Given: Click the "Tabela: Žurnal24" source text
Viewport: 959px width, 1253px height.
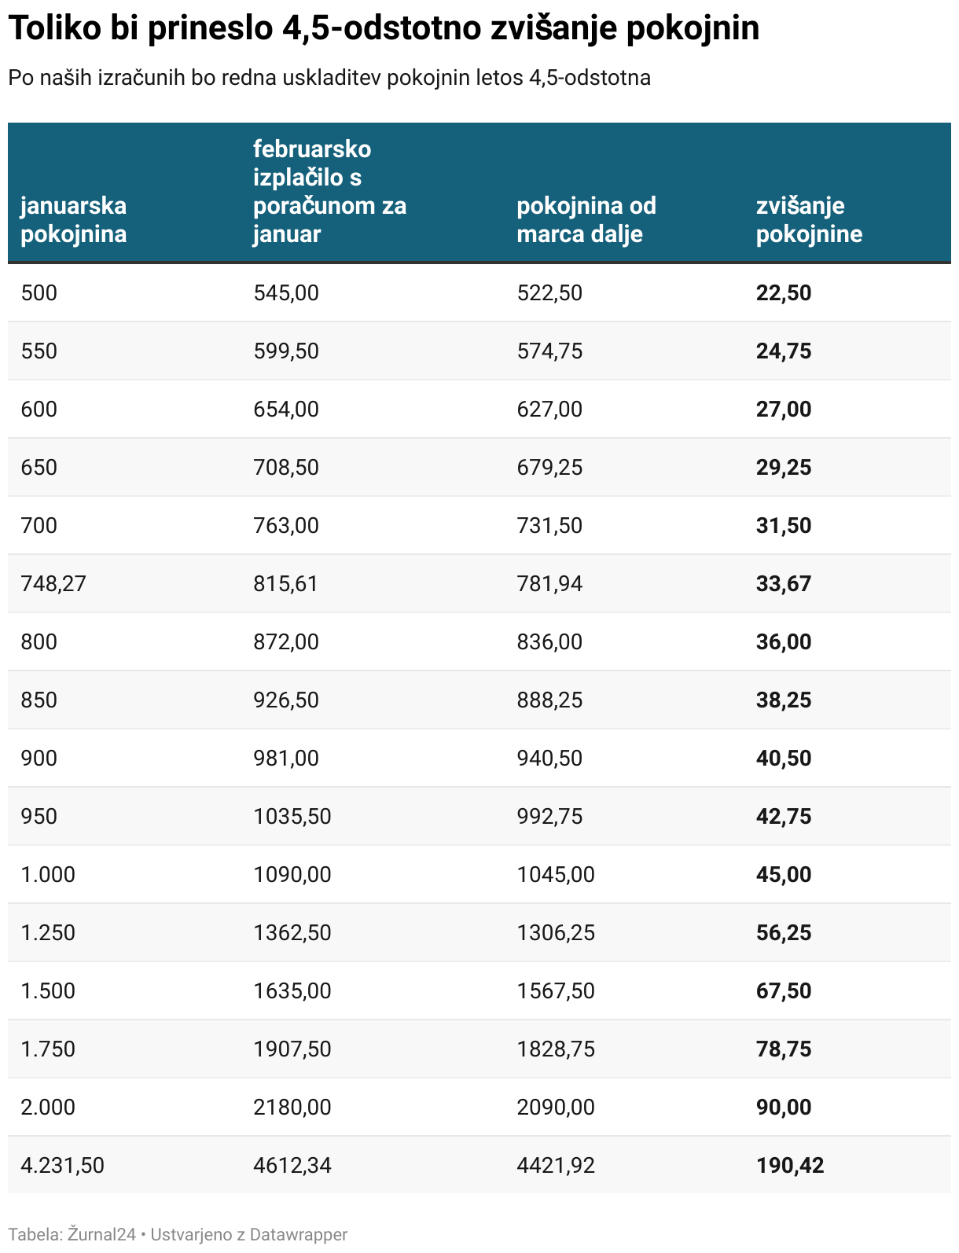Looking at the screenshot, I should click(x=72, y=1234).
